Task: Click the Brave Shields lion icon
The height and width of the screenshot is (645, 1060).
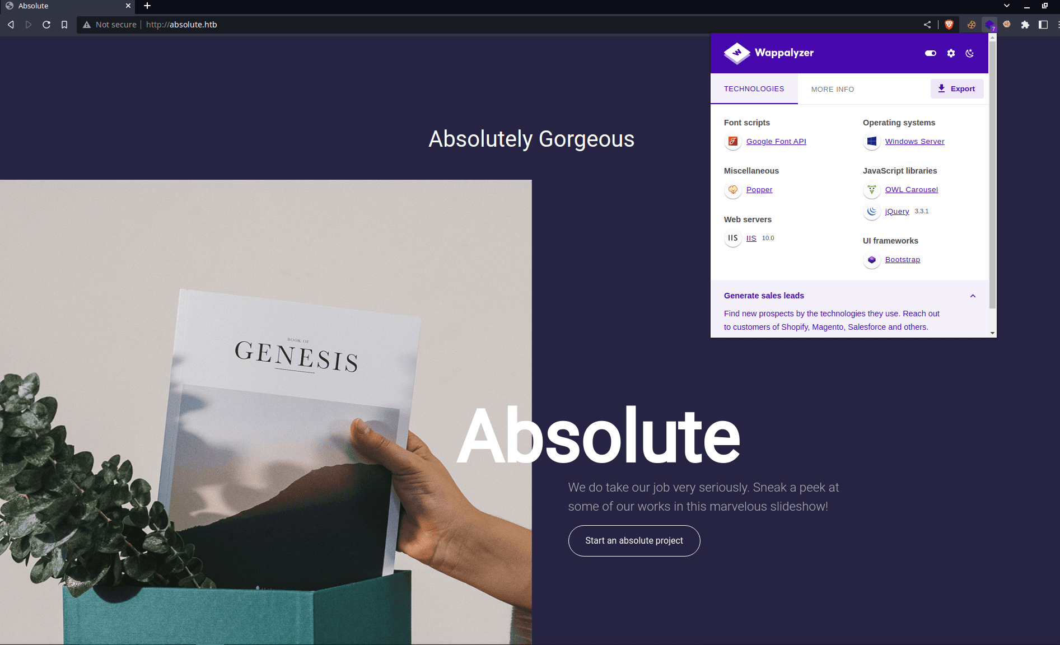Action: coord(949,25)
